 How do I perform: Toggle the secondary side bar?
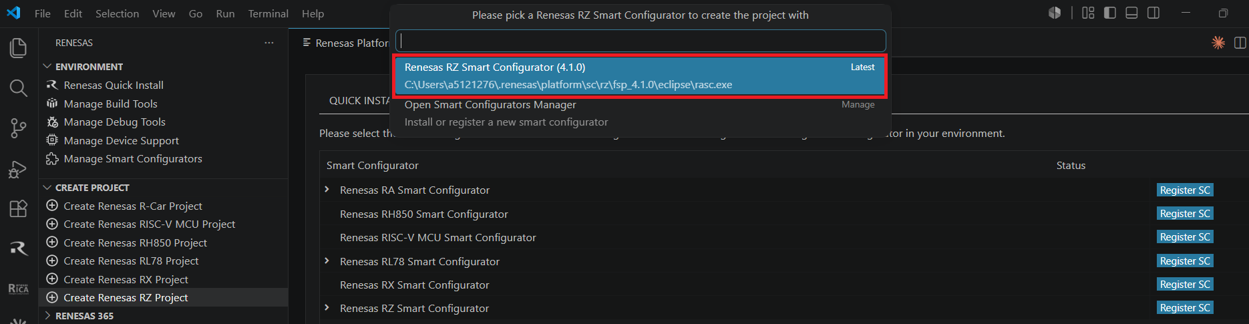point(1153,13)
